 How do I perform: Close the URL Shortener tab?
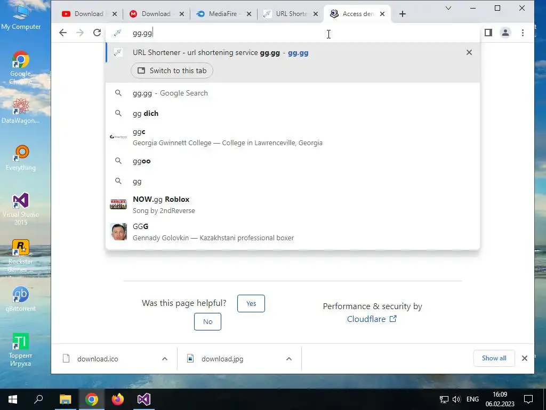pyautogui.click(x=316, y=14)
